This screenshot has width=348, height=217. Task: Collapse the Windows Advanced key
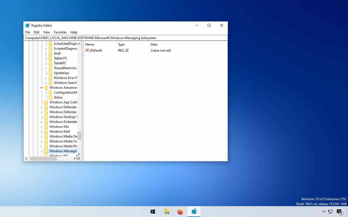42,88
